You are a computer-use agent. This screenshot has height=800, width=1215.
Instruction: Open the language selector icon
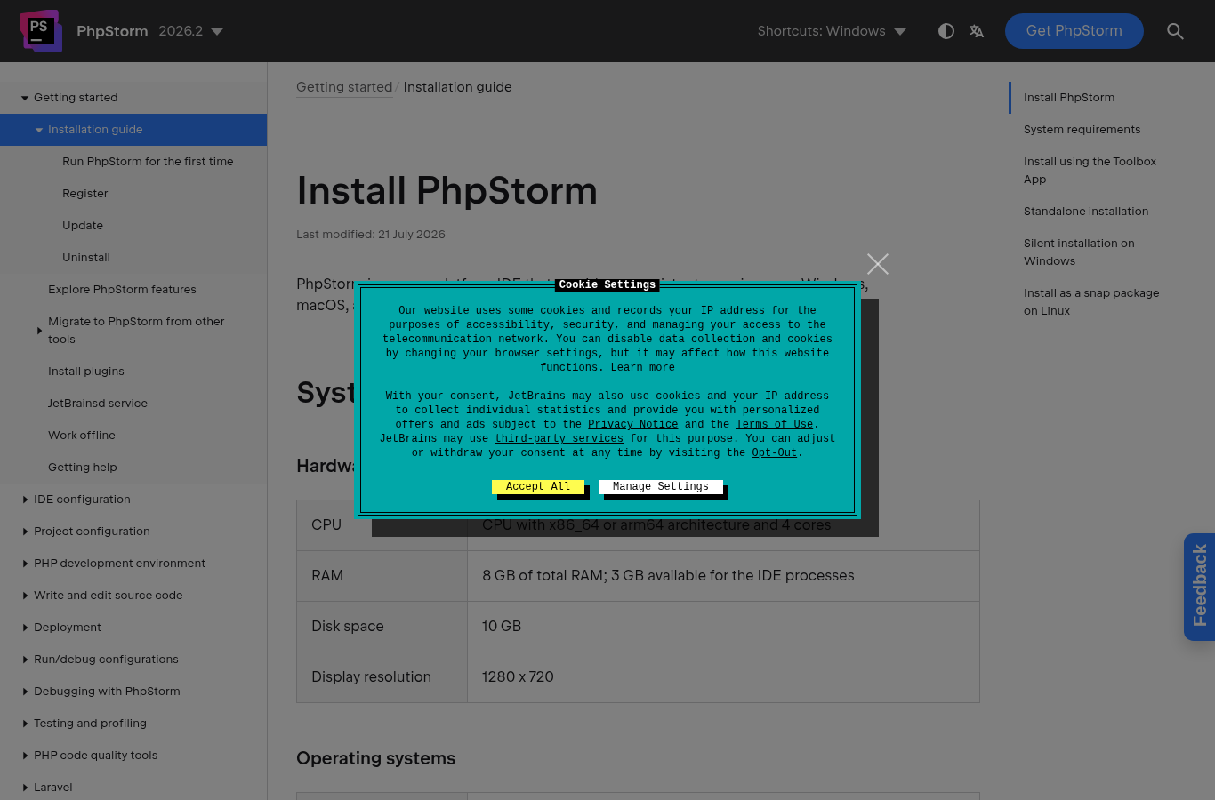point(977,31)
